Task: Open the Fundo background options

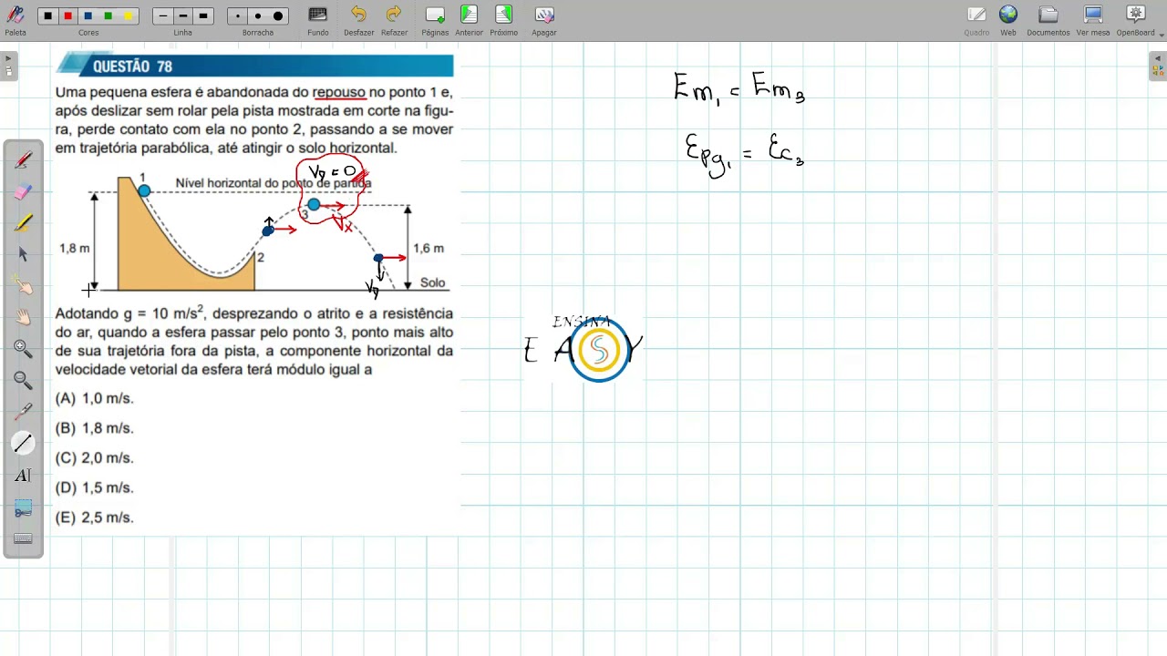Action: (x=318, y=20)
